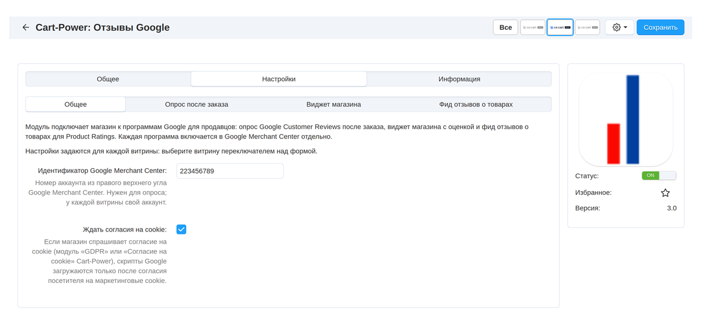This screenshot has height=318, width=702.
Task: Click the Сохранить button
Action: (x=660, y=27)
